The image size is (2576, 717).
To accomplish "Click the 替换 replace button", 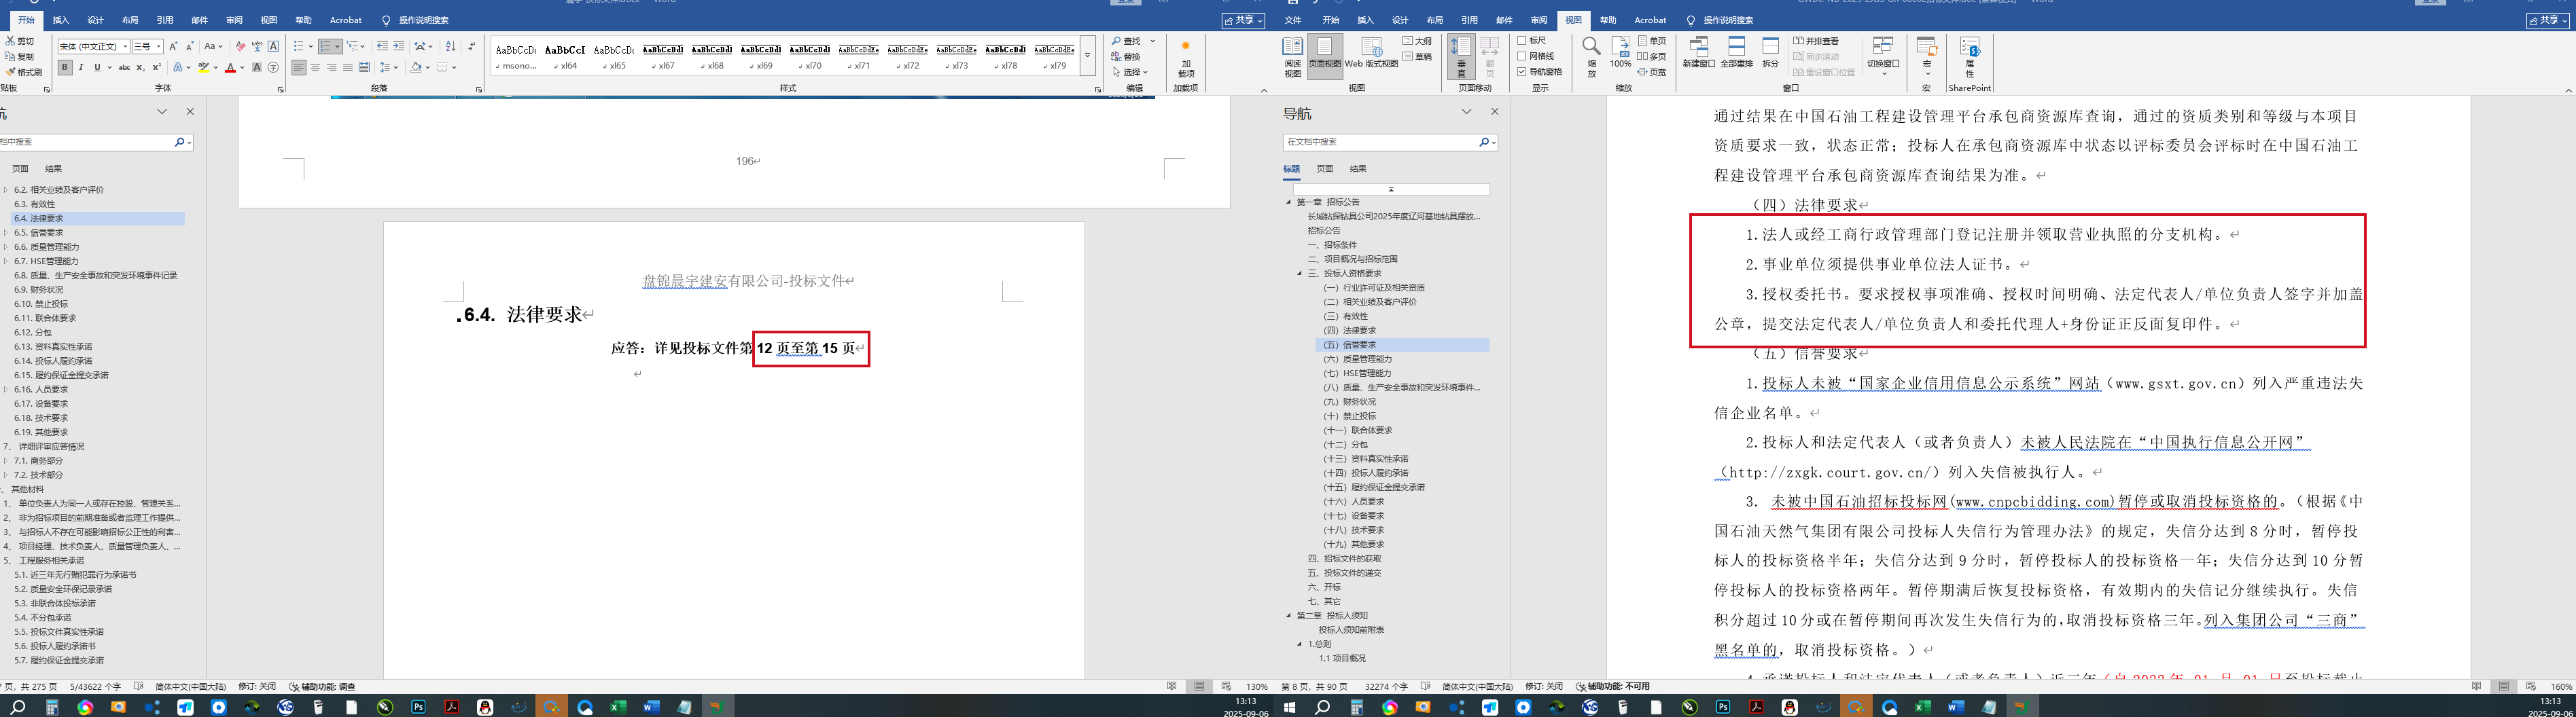I will (1130, 57).
